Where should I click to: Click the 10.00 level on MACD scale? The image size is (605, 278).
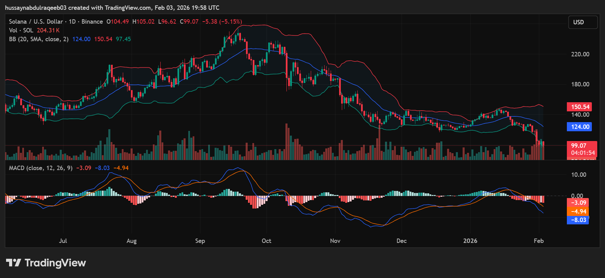point(578,175)
